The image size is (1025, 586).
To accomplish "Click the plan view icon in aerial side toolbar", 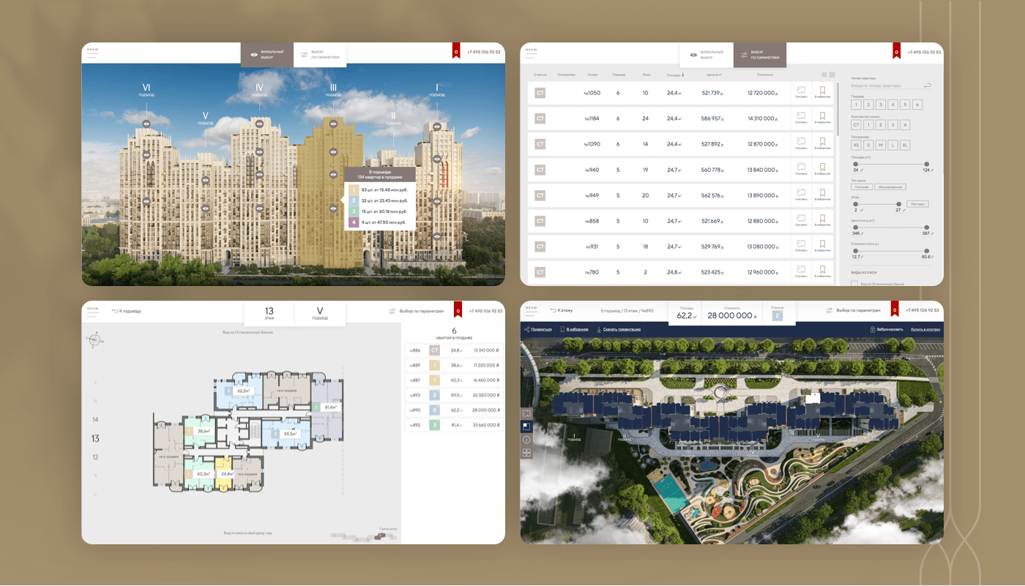I will (x=526, y=413).
